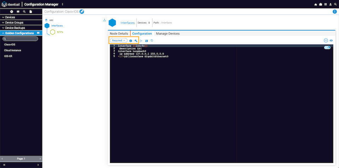Screen dimensions: 339x168
Task: Open the Manage Devices tab
Action: 168,33
